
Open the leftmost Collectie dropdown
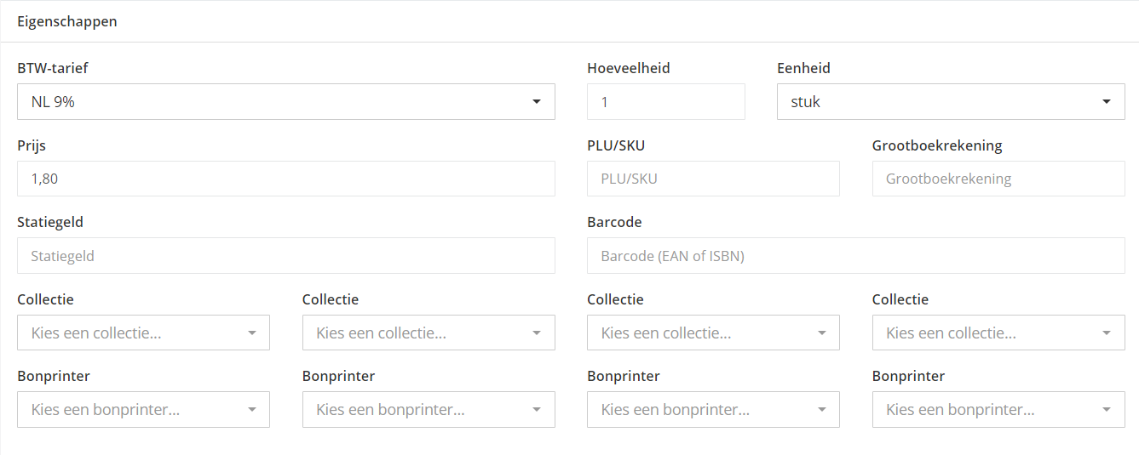pos(143,333)
